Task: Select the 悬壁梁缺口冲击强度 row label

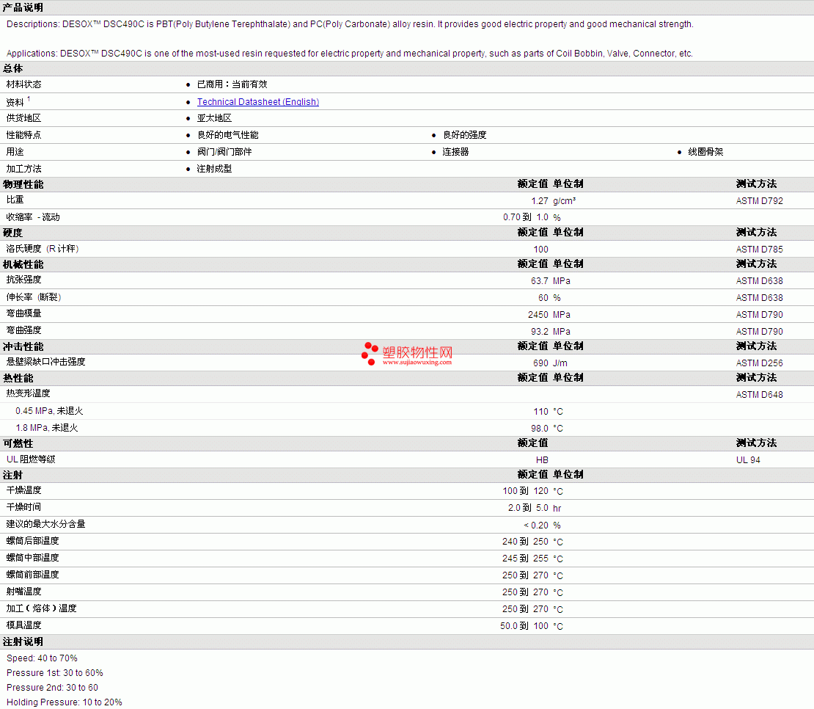Action: (x=45, y=362)
